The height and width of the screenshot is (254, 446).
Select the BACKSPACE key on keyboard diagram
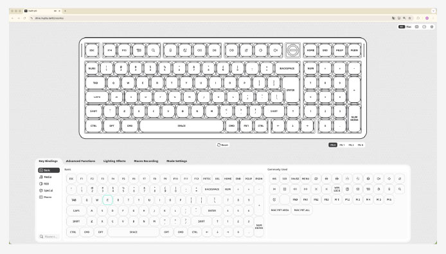click(x=287, y=68)
